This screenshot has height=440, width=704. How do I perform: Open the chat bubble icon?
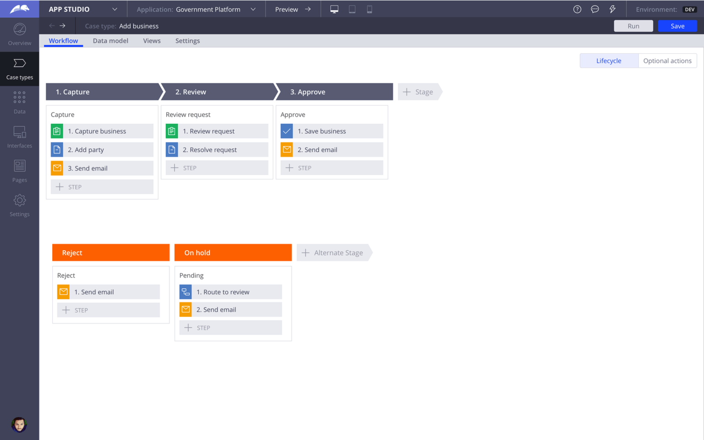[x=594, y=9]
